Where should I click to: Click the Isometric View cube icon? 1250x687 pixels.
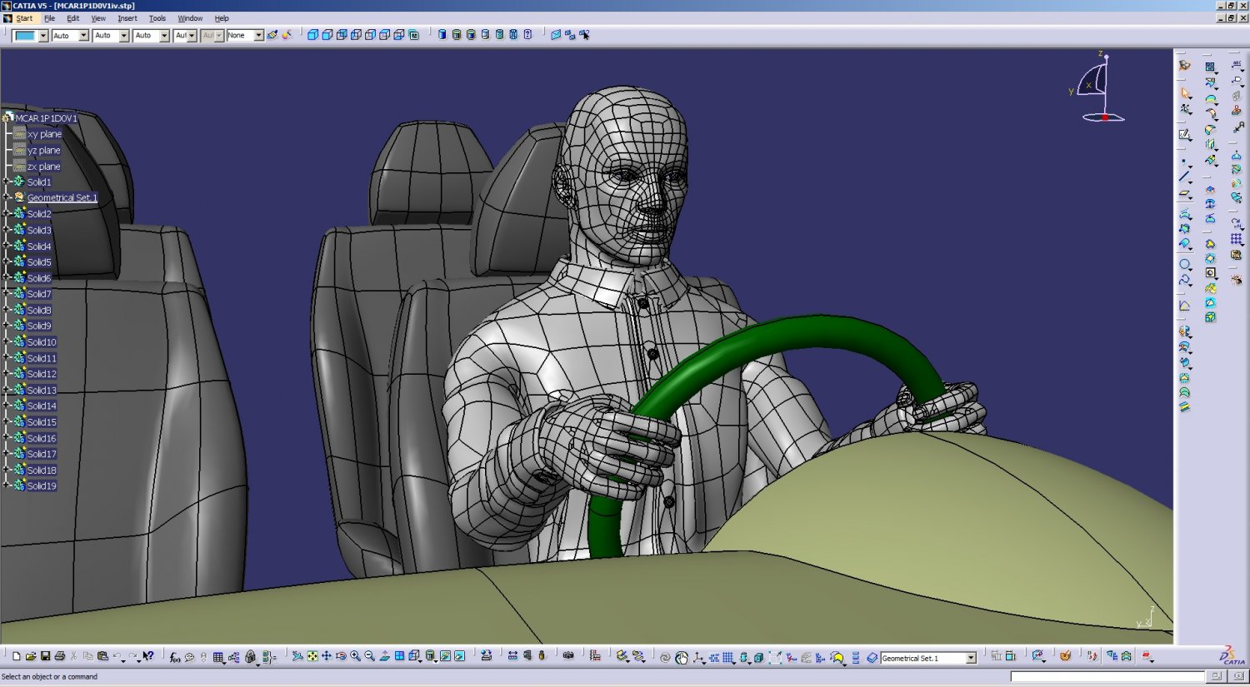tap(414, 657)
